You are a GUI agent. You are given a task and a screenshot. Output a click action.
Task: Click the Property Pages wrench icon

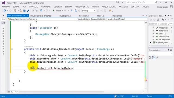(157, 57)
